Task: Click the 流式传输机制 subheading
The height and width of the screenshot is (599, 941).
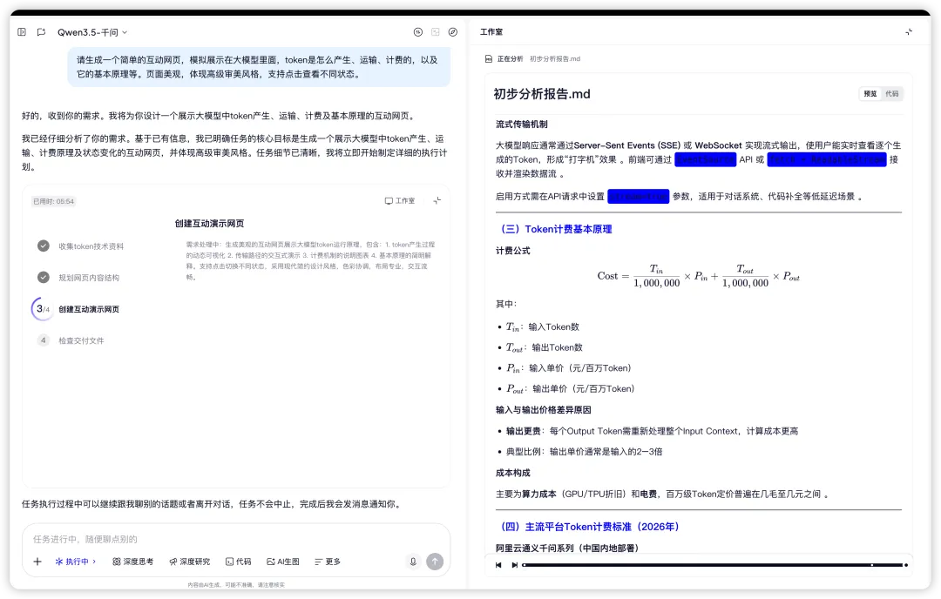Action: tap(522, 125)
